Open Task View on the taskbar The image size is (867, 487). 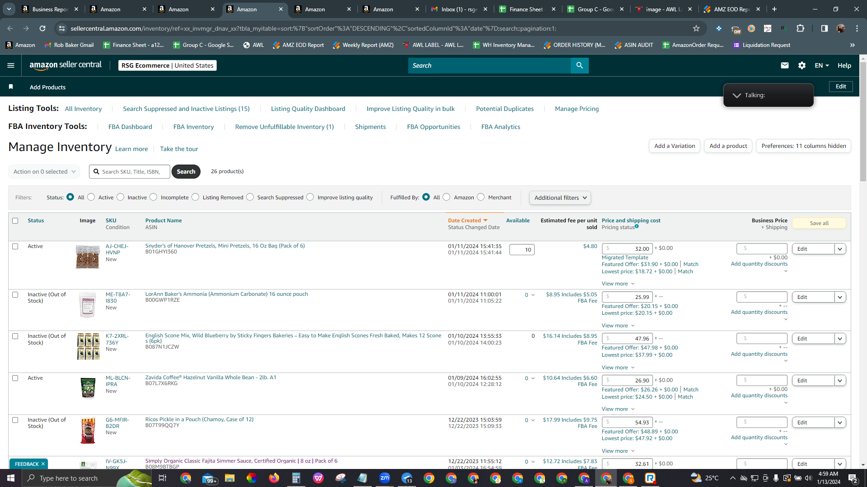tap(163, 478)
